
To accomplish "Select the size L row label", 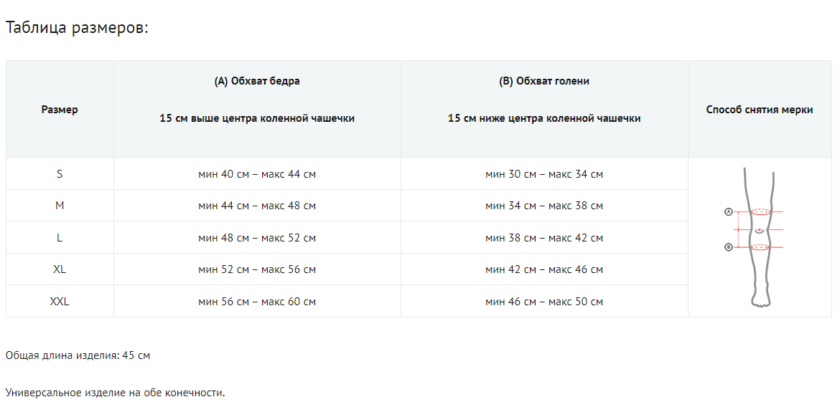I will 60,238.
